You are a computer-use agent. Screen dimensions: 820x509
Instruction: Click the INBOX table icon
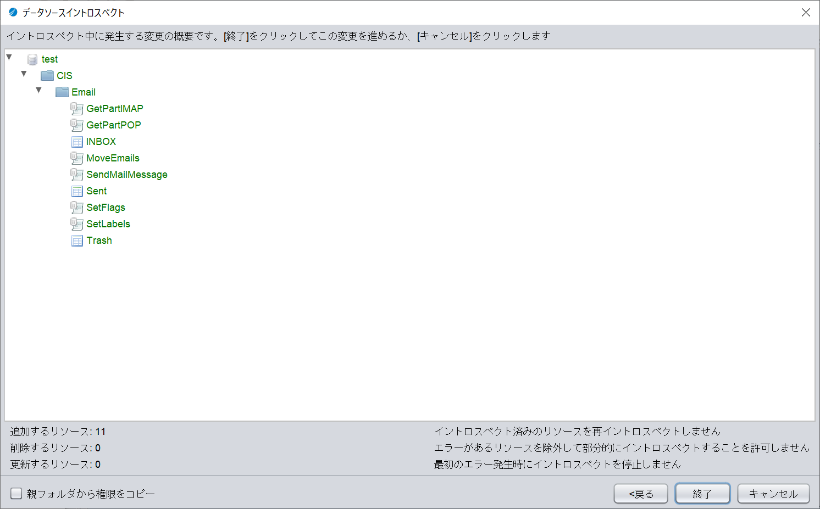pyautogui.click(x=77, y=142)
